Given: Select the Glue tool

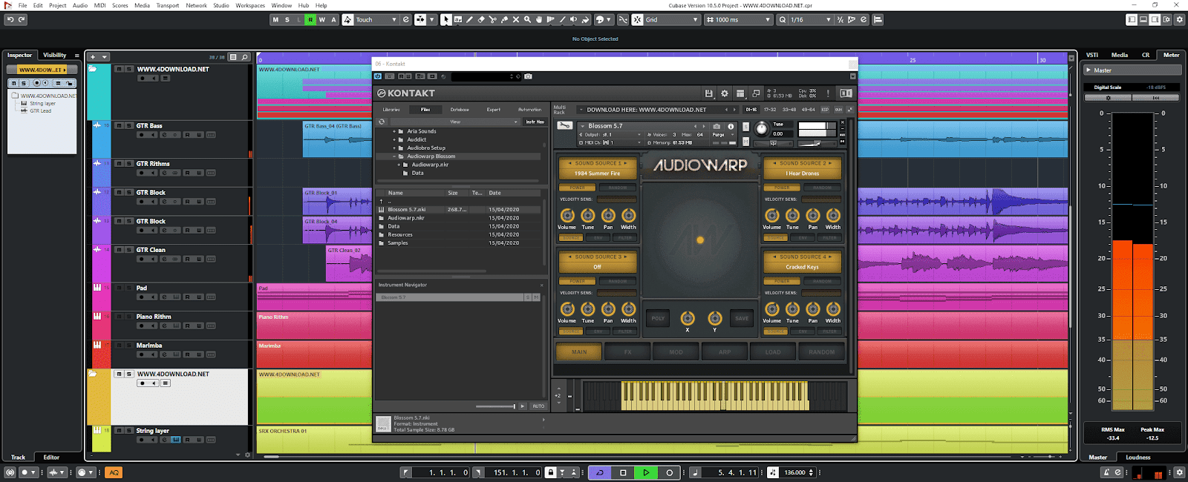Looking at the screenshot, I should 504,20.
